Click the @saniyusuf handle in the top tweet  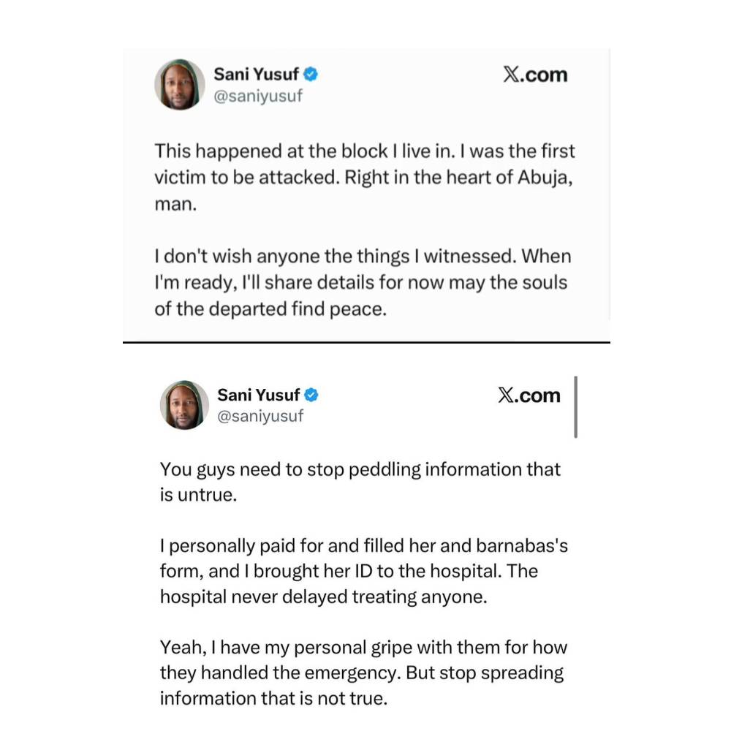(257, 96)
